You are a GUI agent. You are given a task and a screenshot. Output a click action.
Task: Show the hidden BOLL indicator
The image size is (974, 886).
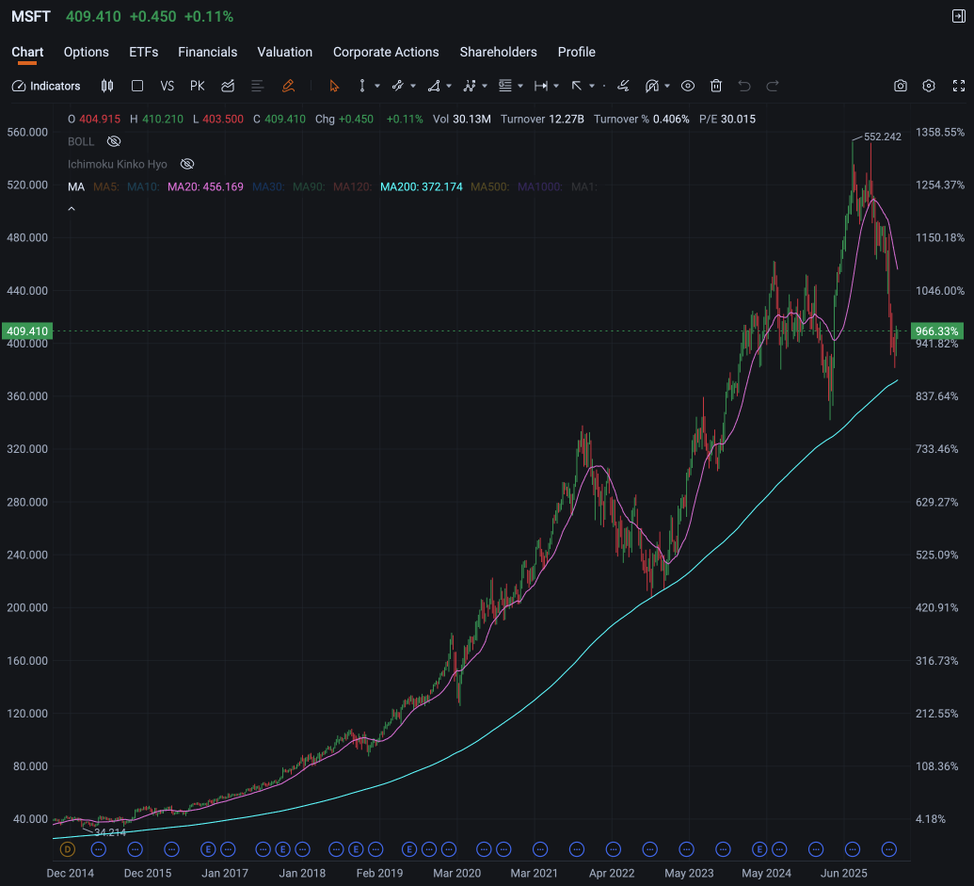pos(114,141)
